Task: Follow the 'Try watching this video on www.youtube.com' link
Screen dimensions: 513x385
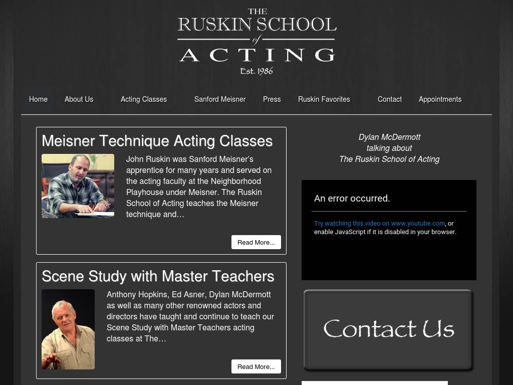Action: coord(379,224)
